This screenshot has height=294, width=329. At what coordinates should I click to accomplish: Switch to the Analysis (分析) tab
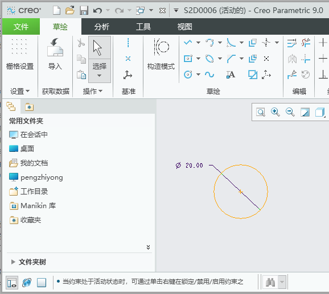tap(101, 27)
